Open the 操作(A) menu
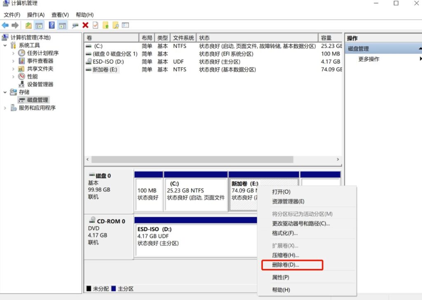The width and height of the screenshot is (422, 300). pyautogui.click(x=35, y=15)
